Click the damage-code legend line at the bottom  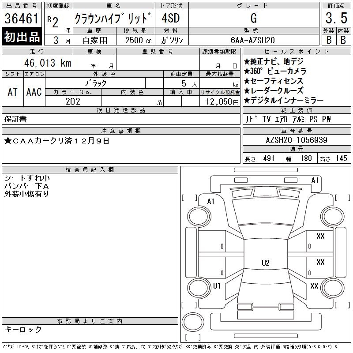pyautogui.click(x=170, y=347)
